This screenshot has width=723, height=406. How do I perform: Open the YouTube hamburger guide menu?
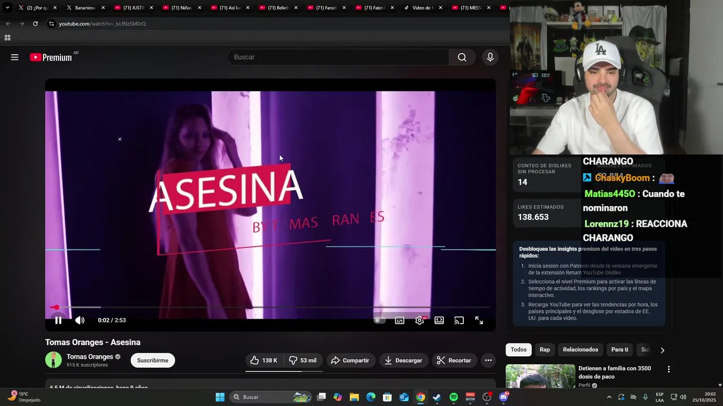point(15,57)
